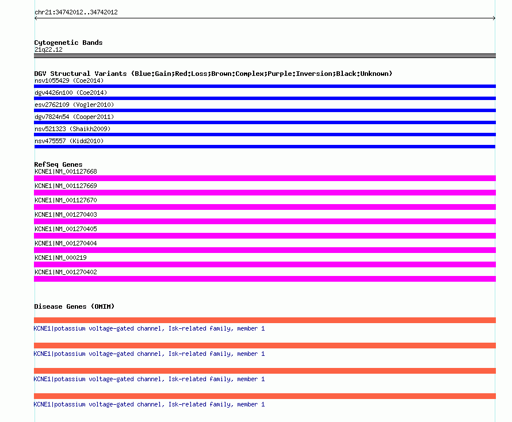The height and width of the screenshot is (422, 512).
Task: Click the KCNE1|NM_001270402 transcript label
Action: coord(66,272)
